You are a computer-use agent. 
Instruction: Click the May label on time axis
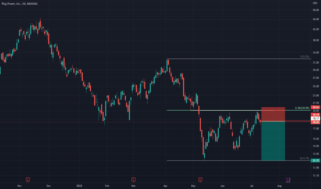[193, 186]
